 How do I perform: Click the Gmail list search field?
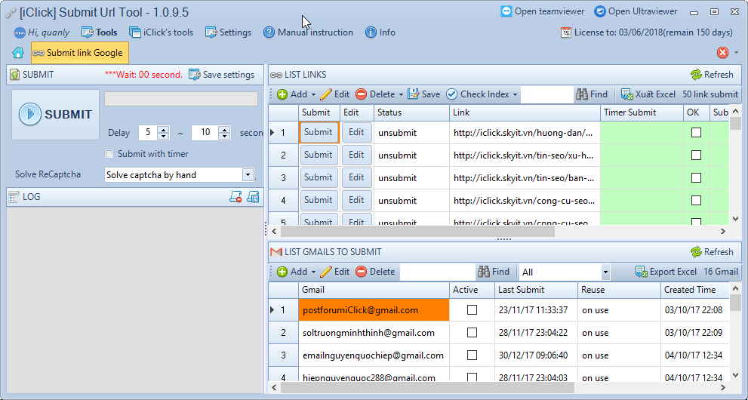[438, 272]
